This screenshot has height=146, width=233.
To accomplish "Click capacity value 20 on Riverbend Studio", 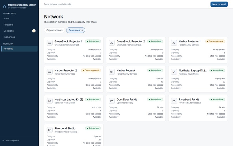I will pyautogui.click(x=99, y=140).
